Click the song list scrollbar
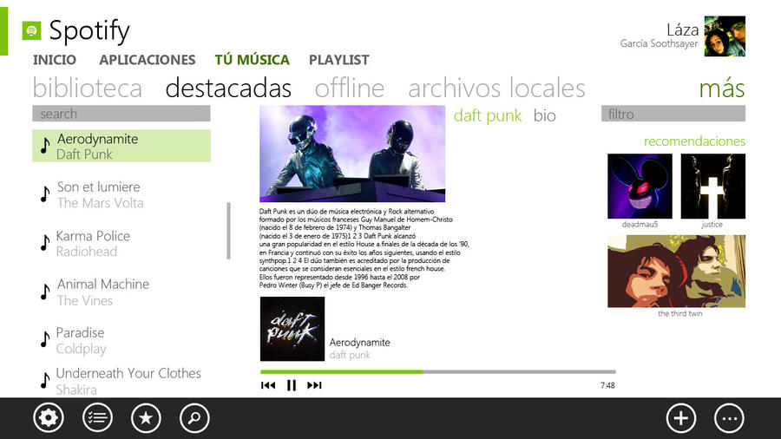The height and width of the screenshot is (439, 781). pos(228,231)
